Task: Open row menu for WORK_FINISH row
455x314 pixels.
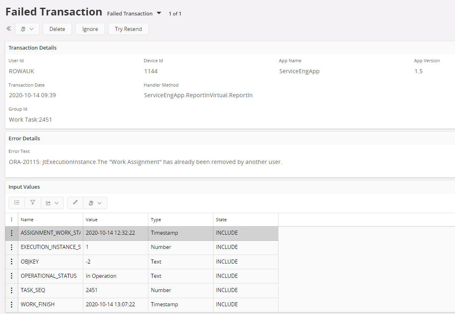Action: coord(11,304)
